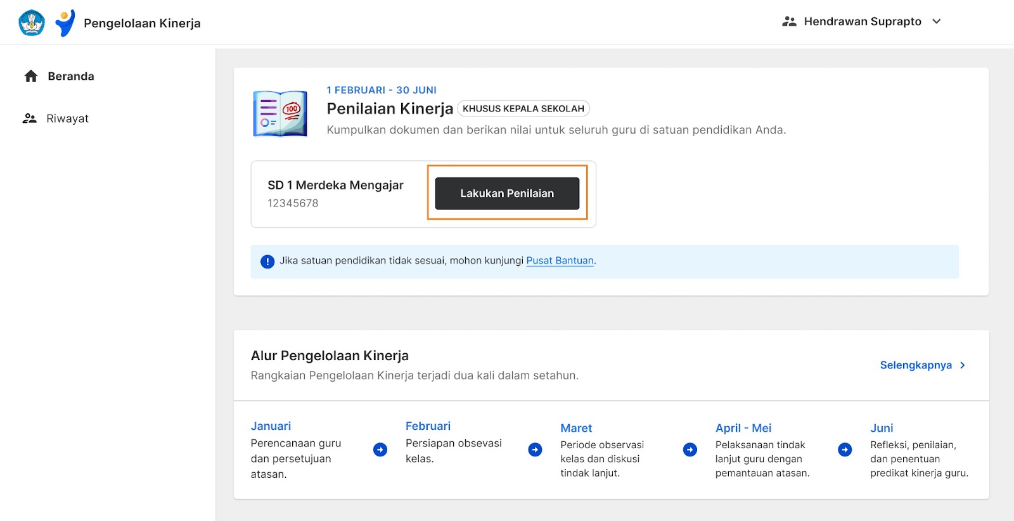
Task: Open the Pusat Bantuan link
Action: (560, 261)
